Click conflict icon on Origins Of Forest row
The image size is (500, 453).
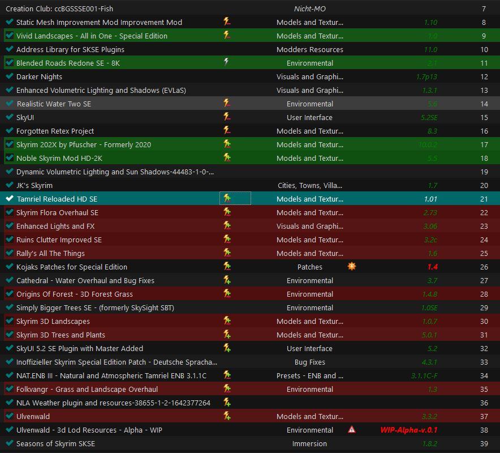(227, 293)
